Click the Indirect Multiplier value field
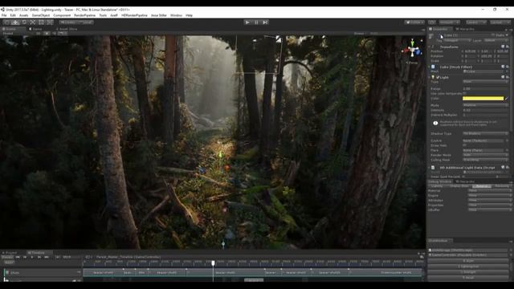Viewport: 514px width, 289px height. (x=485, y=115)
